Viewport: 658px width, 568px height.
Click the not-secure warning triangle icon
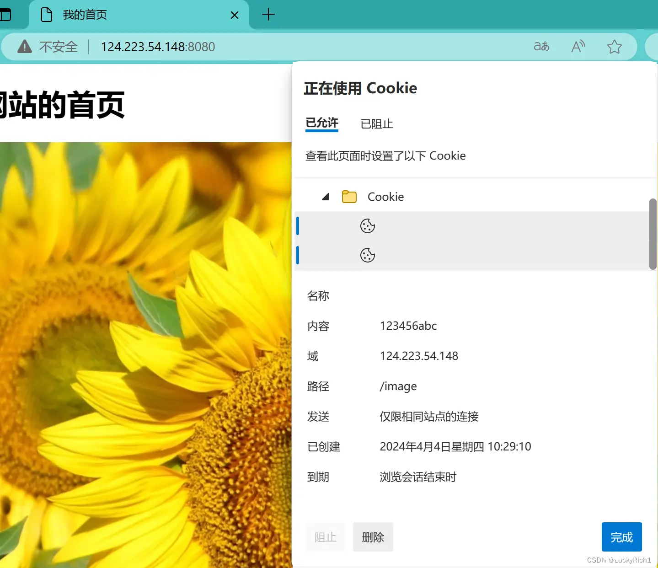(25, 47)
